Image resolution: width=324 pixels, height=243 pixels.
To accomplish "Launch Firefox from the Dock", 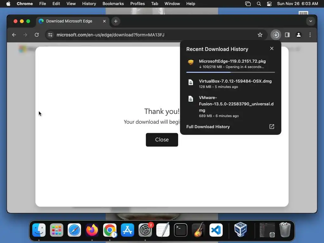I will pyautogui.click(x=92, y=230).
